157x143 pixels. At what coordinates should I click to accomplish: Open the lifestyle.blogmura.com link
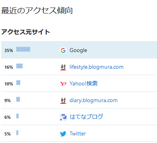click(x=97, y=67)
